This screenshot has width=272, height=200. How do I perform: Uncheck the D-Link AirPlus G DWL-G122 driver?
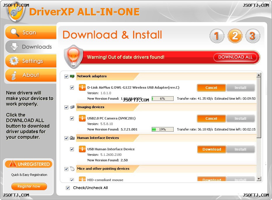pos(72,87)
